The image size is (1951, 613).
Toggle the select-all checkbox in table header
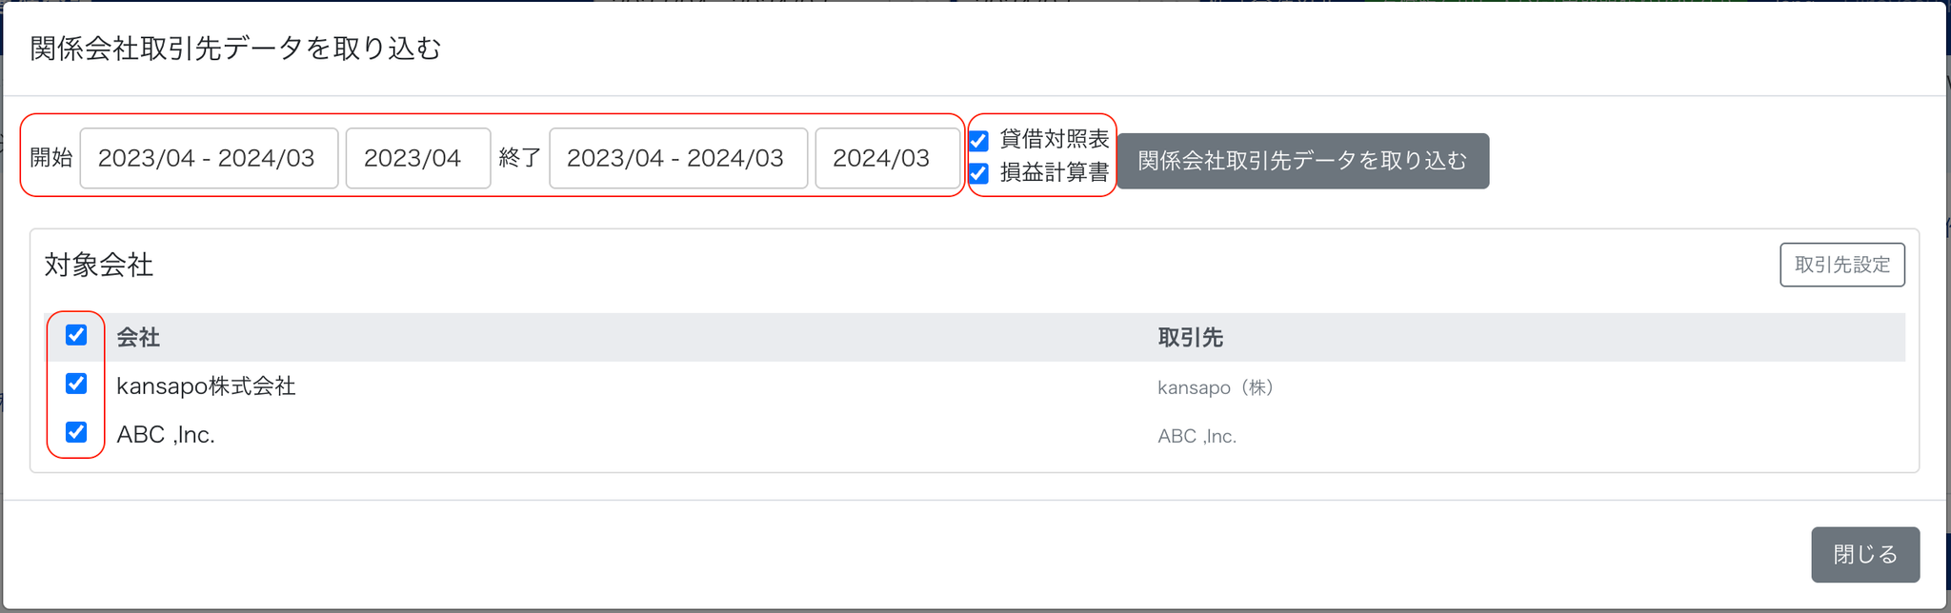coord(76,335)
